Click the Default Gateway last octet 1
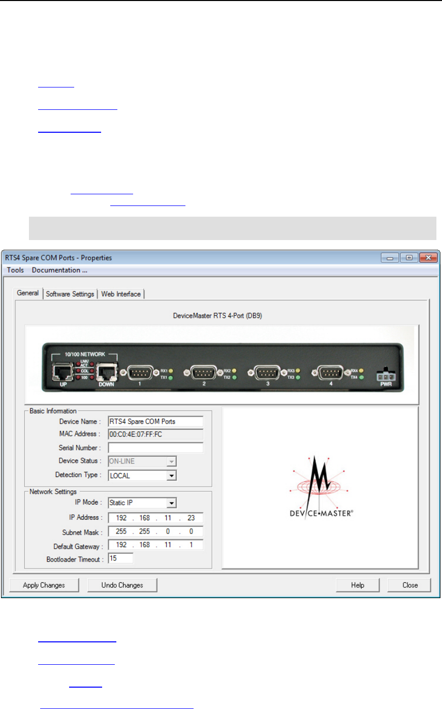Viewport: 442px width, 709px height. coord(191,545)
